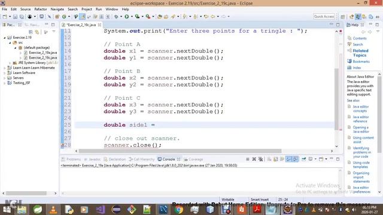Toggle Word Wrap in Console toolbar
Image resolution: width=383 pixels, height=215 pixels.
(282, 159)
